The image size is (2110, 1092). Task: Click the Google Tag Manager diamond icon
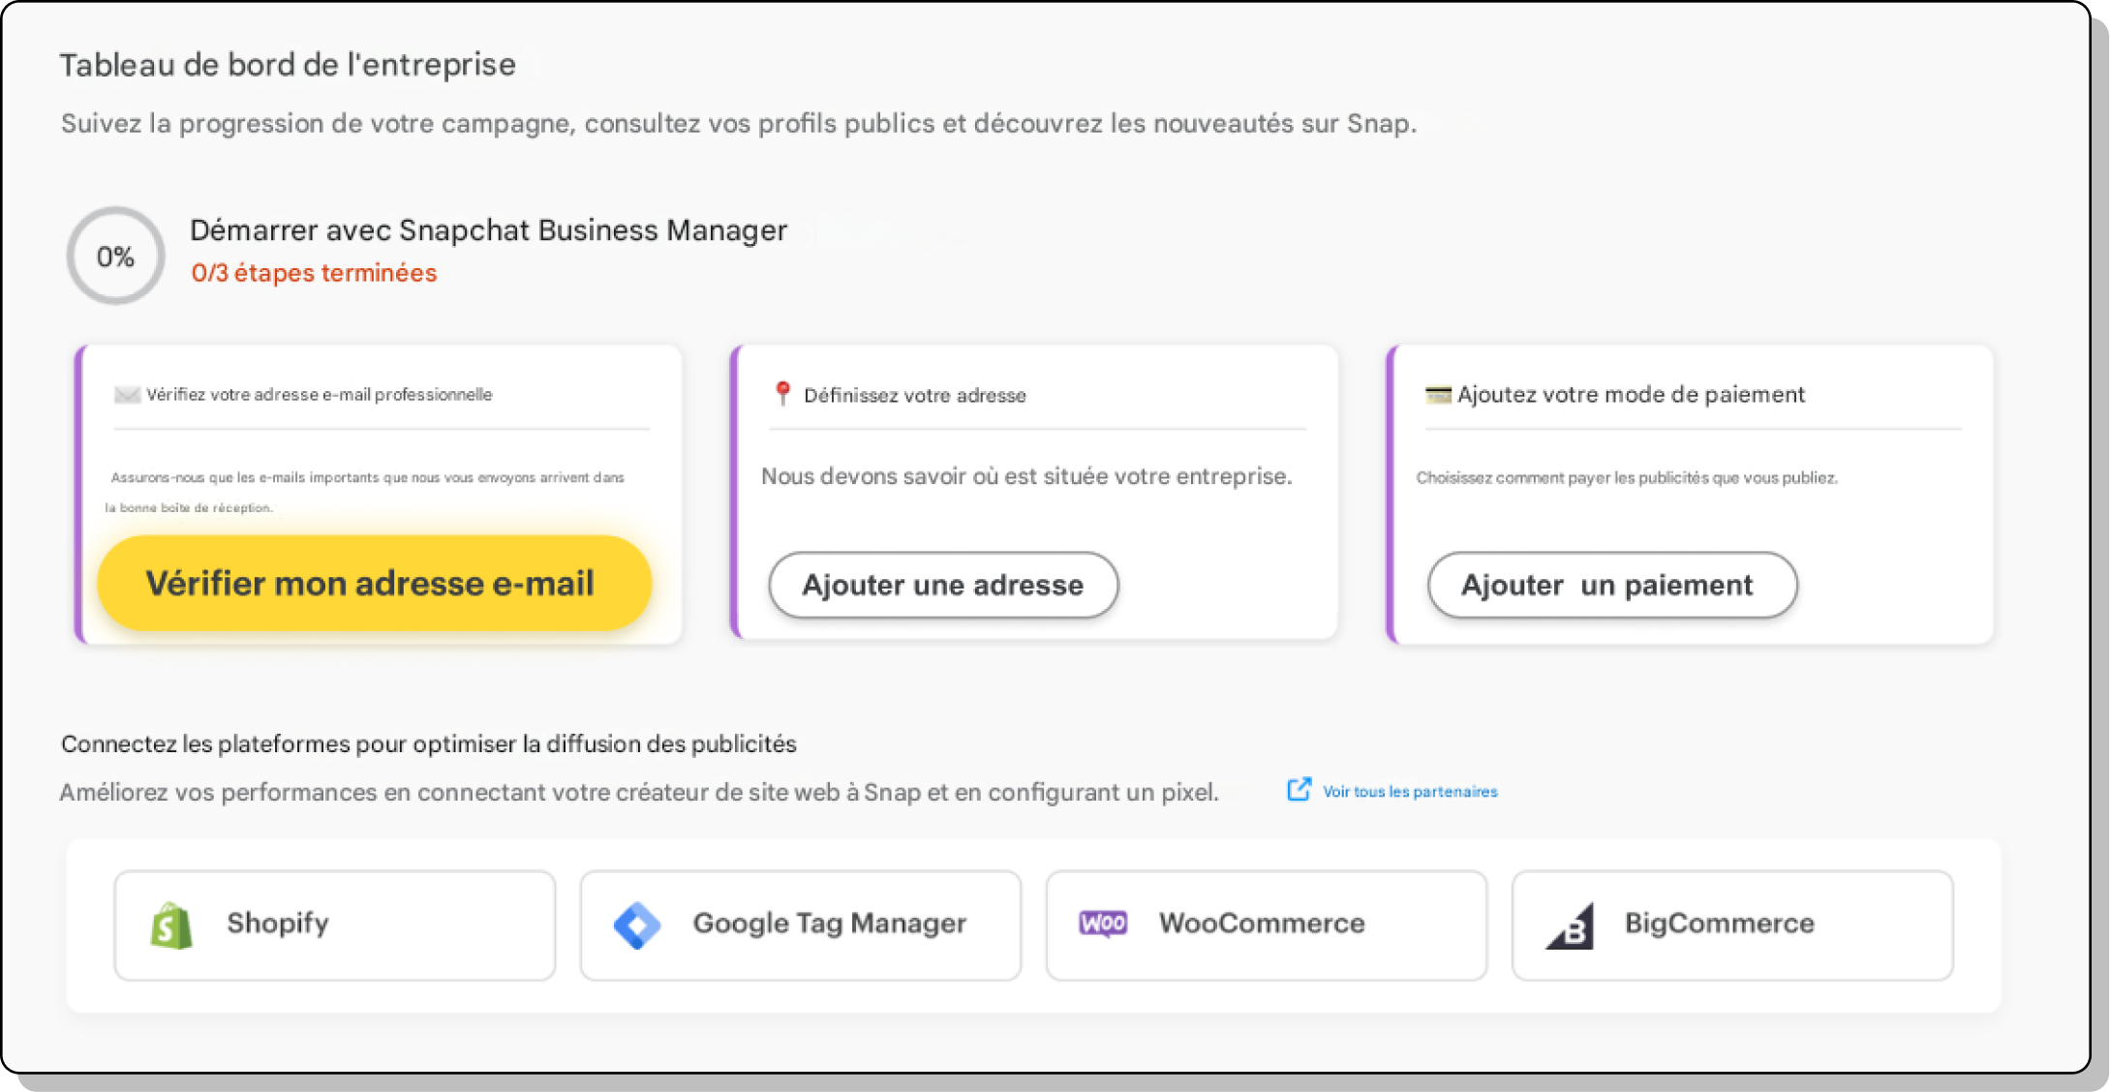637,925
